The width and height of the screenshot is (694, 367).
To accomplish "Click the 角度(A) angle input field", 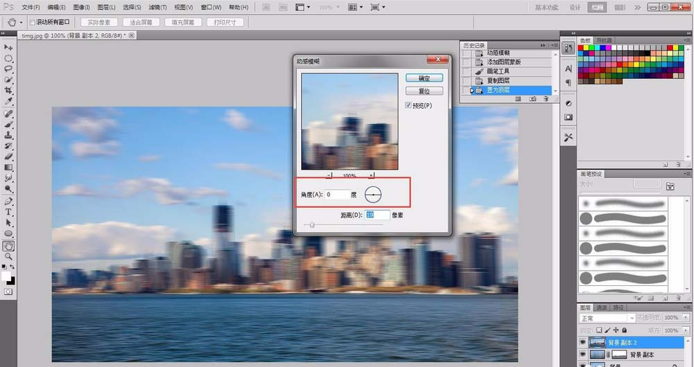I will pos(337,195).
